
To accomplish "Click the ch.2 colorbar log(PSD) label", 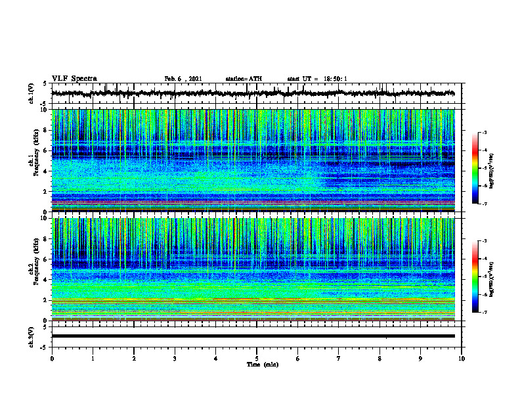I will click(x=491, y=279).
